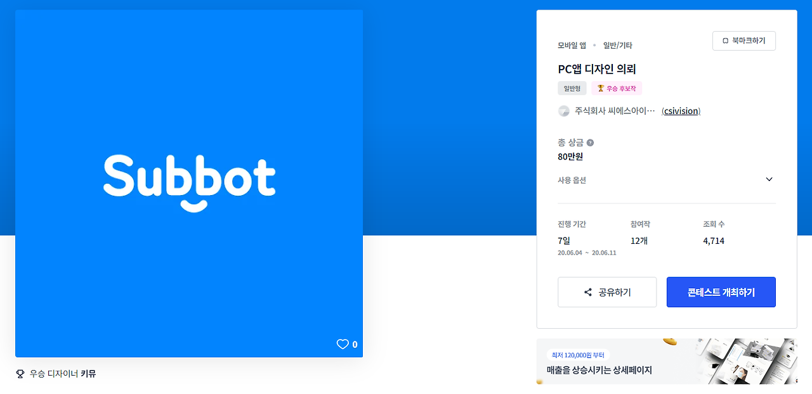Open winning designer 키뮤 profile
Screen dimensions: 812x394
pyautogui.click(x=88, y=374)
